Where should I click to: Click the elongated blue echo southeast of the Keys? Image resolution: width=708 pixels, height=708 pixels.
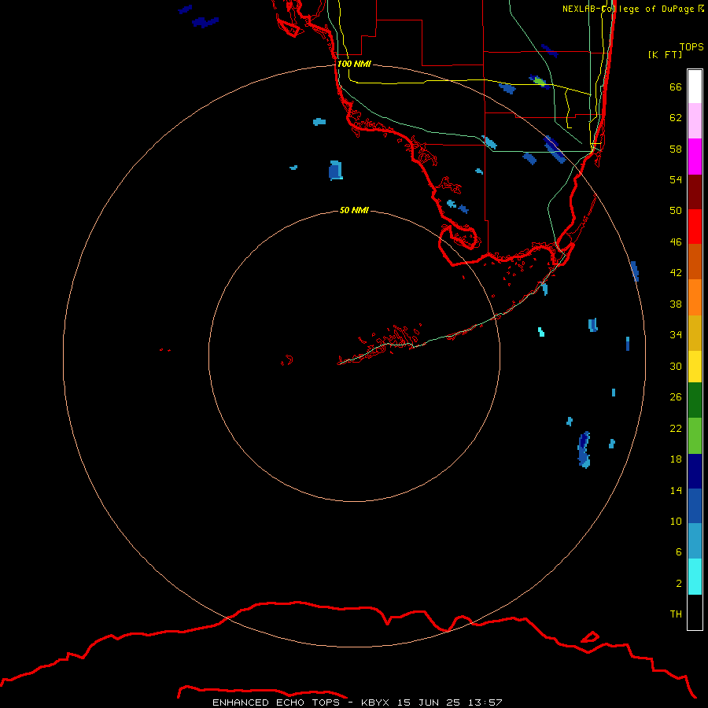pos(584,450)
